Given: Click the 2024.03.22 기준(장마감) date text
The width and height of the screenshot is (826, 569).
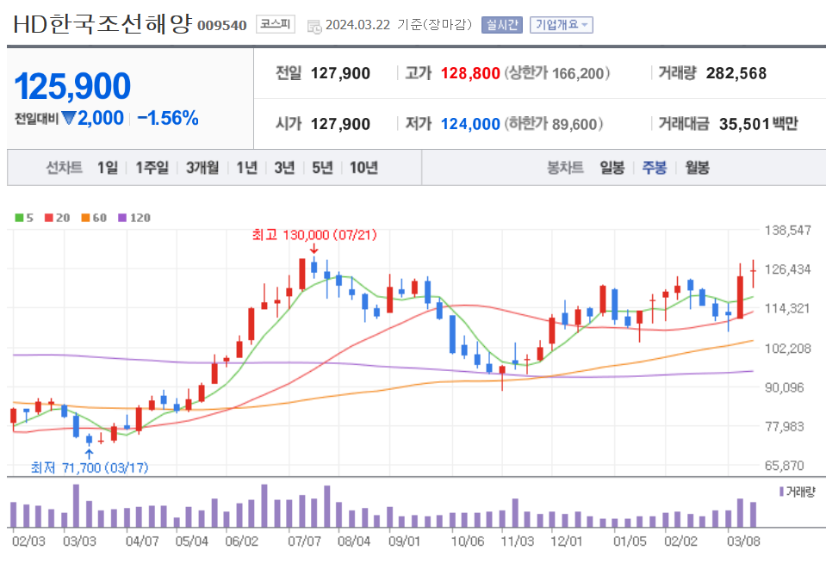Looking at the screenshot, I should coord(399,25).
